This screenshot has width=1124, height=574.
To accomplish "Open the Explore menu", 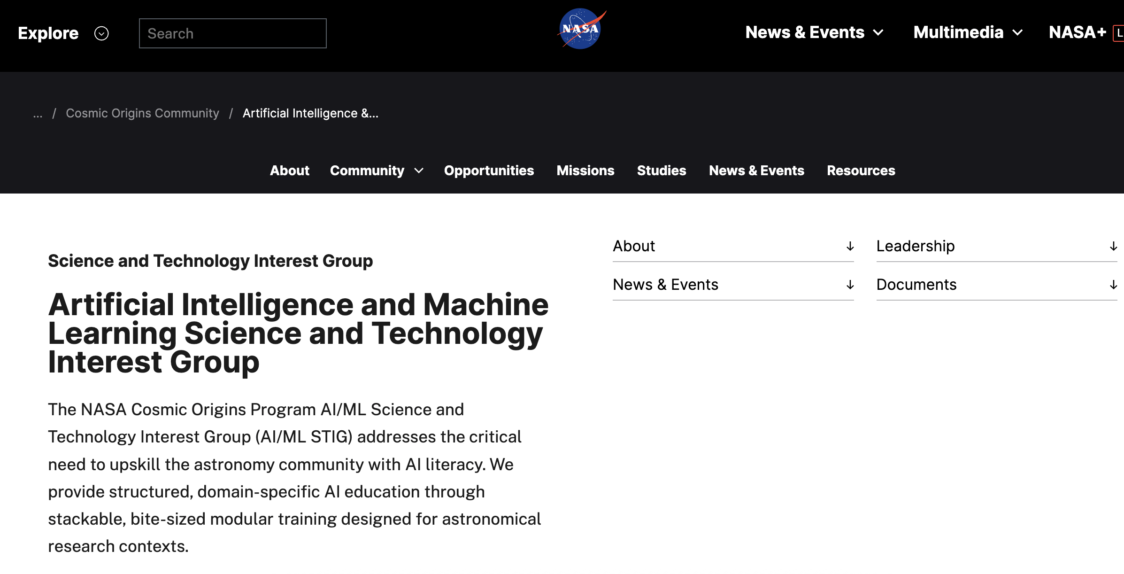I will (48, 33).
